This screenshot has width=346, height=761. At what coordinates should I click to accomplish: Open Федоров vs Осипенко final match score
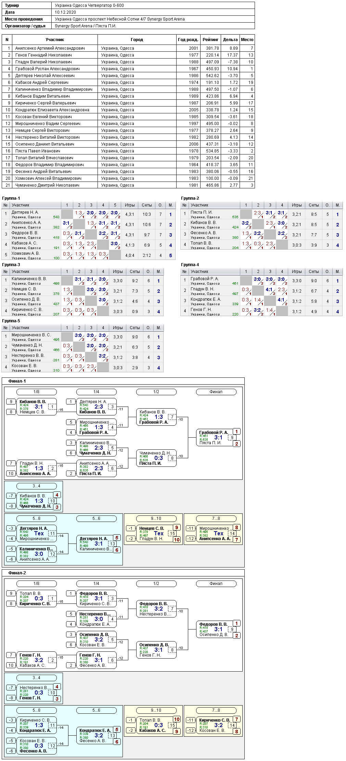point(218,629)
